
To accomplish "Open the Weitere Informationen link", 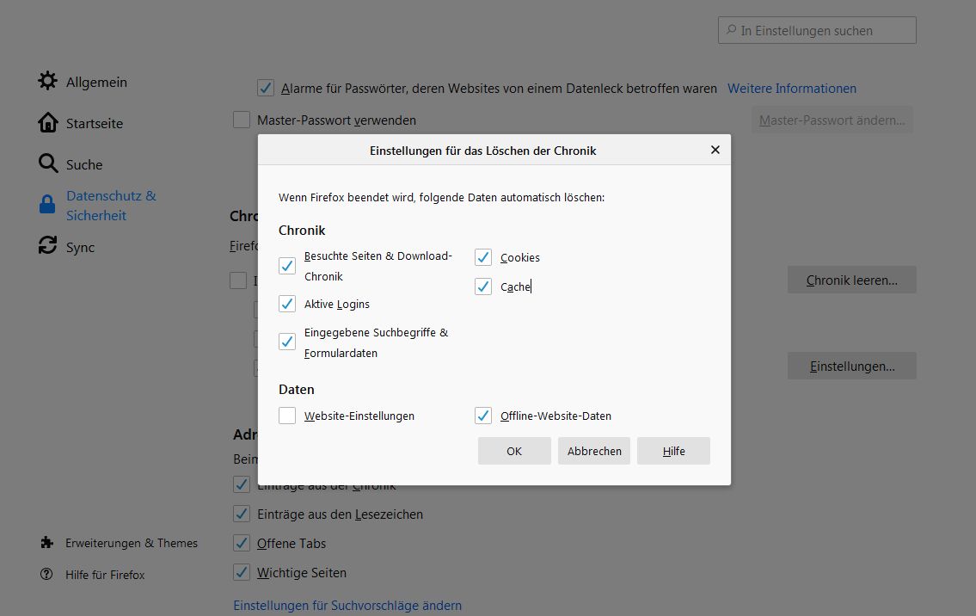I will click(792, 89).
